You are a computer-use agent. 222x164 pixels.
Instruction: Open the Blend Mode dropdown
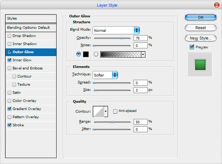tap(116, 30)
